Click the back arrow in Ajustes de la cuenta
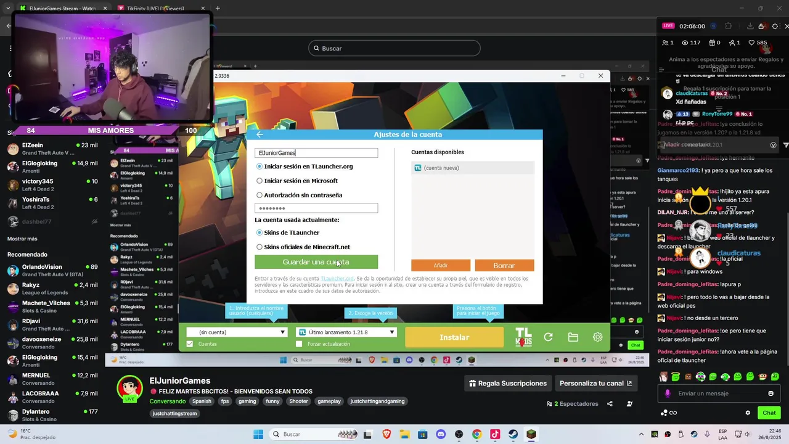 click(260, 134)
